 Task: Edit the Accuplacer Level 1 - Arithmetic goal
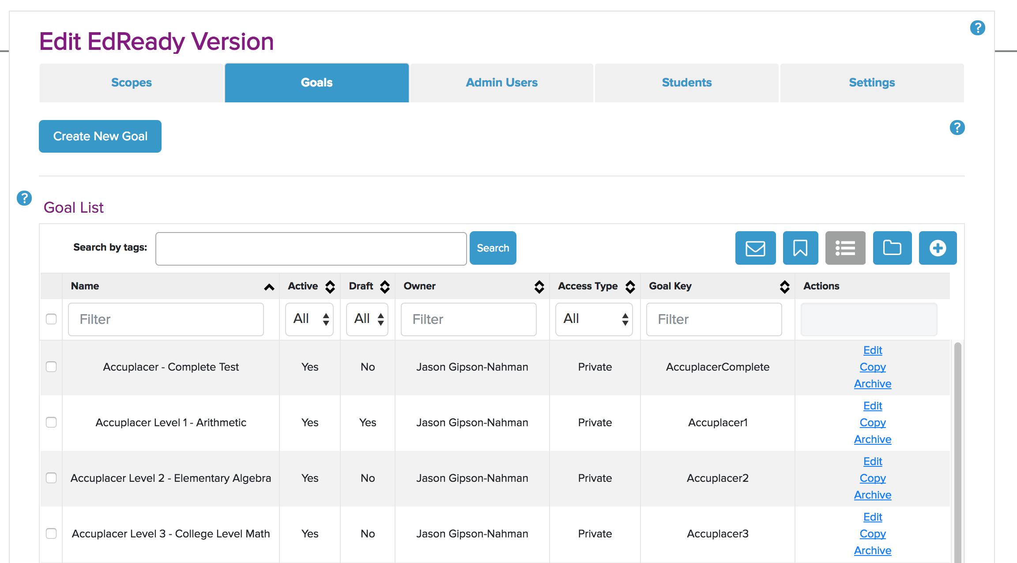(873, 406)
